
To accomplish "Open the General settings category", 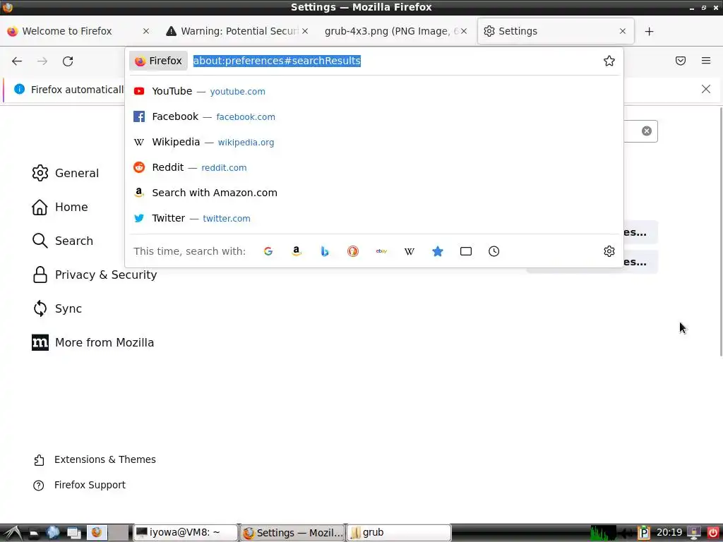I will pyautogui.click(x=66, y=173).
